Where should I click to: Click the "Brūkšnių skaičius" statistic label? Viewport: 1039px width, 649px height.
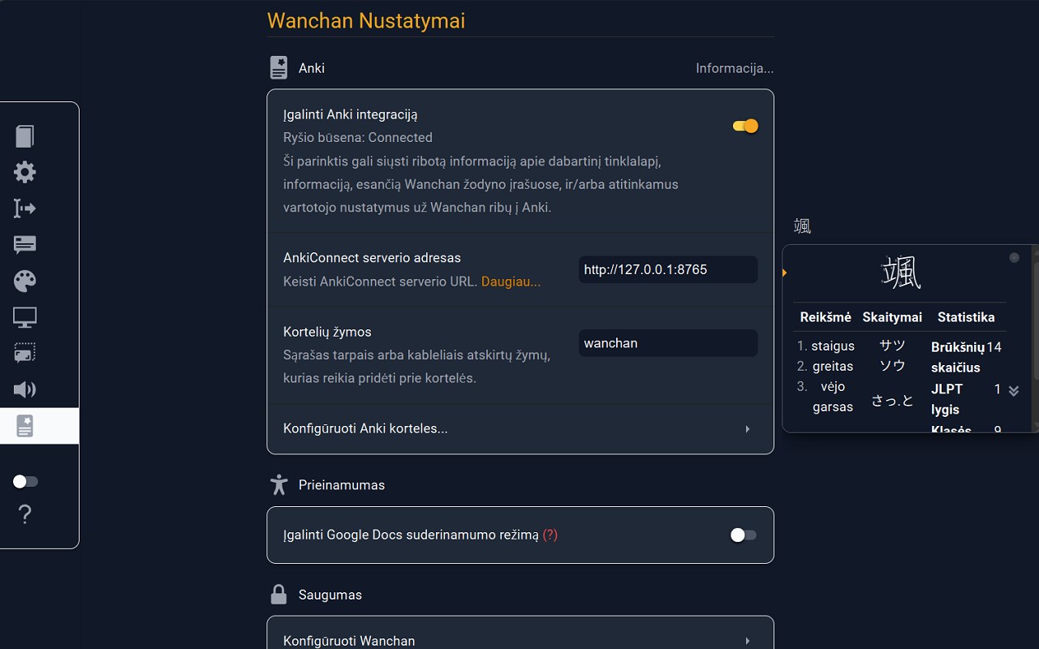coord(957,357)
